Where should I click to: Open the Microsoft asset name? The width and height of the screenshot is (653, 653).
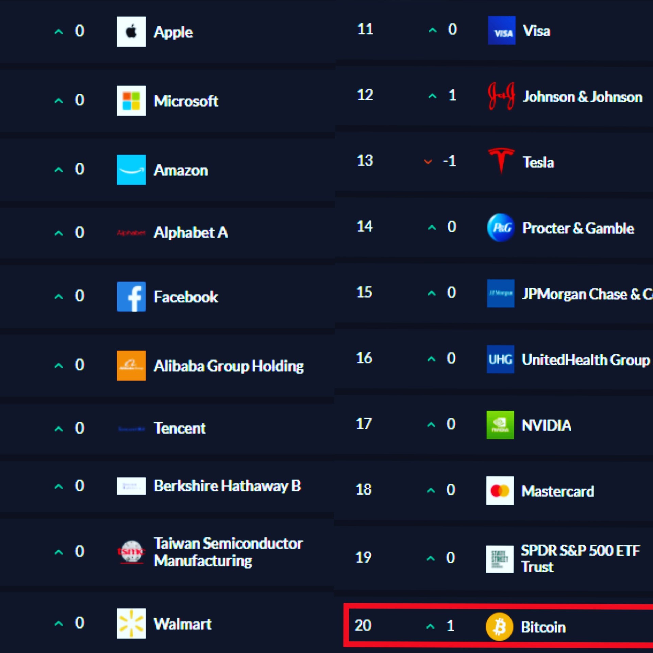tap(186, 101)
